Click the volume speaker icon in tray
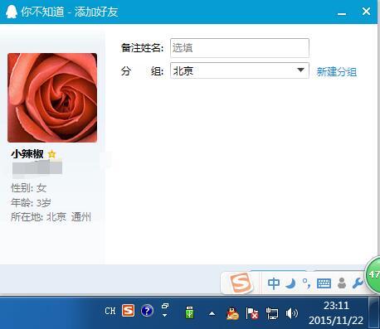This screenshot has height=329, width=380. 292,313
